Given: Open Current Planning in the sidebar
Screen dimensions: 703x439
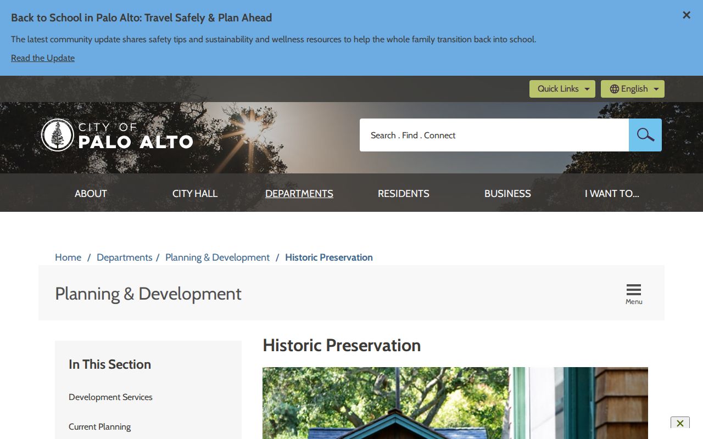Looking at the screenshot, I should [99, 427].
